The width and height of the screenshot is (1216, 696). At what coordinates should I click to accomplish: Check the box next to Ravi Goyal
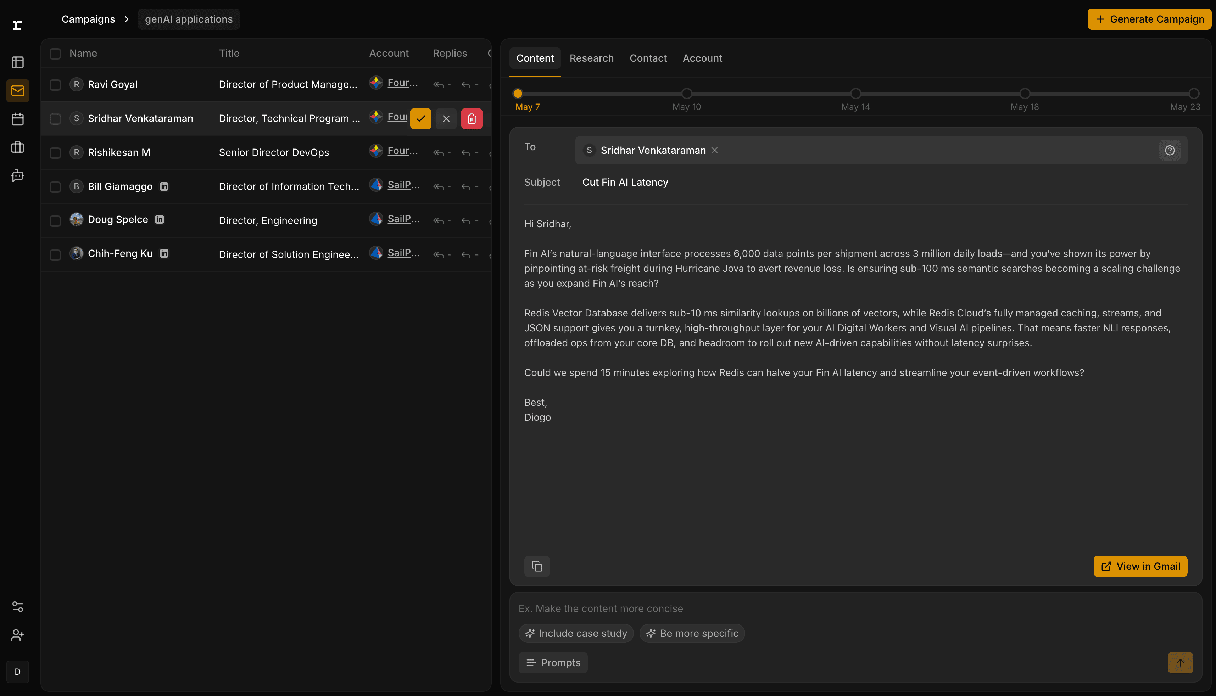pyautogui.click(x=55, y=85)
